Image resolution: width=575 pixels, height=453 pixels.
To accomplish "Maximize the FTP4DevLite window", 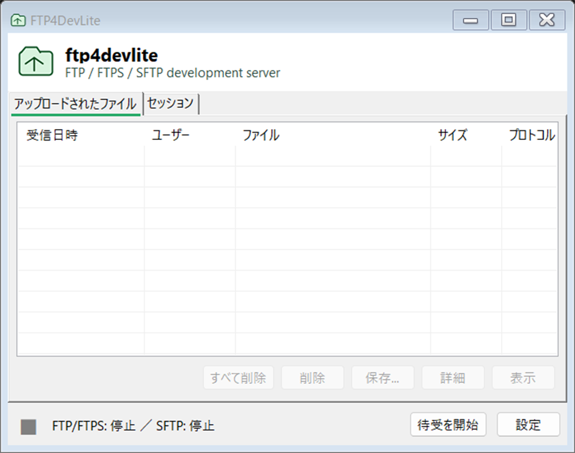I will (x=508, y=20).
